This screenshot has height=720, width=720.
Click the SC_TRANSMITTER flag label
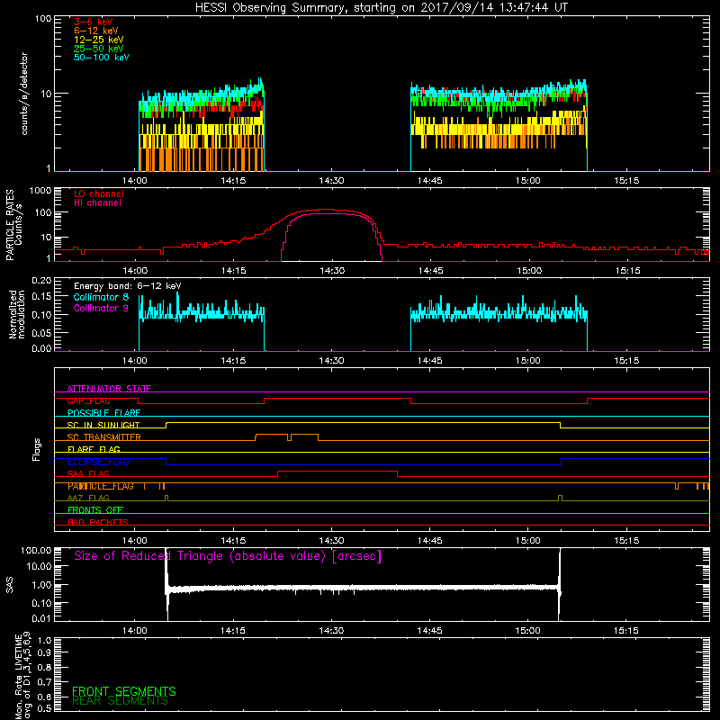click(103, 437)
